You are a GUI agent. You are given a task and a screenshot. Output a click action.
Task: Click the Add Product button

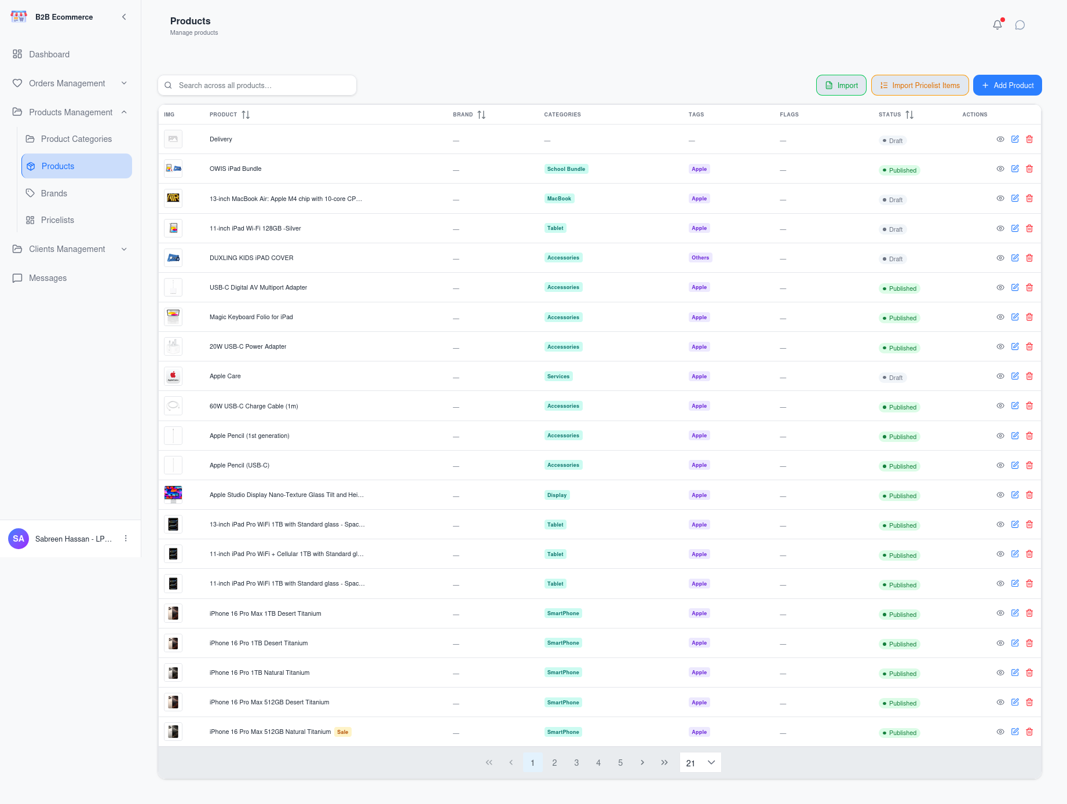pyautogui.click(x=1007, y=85)
